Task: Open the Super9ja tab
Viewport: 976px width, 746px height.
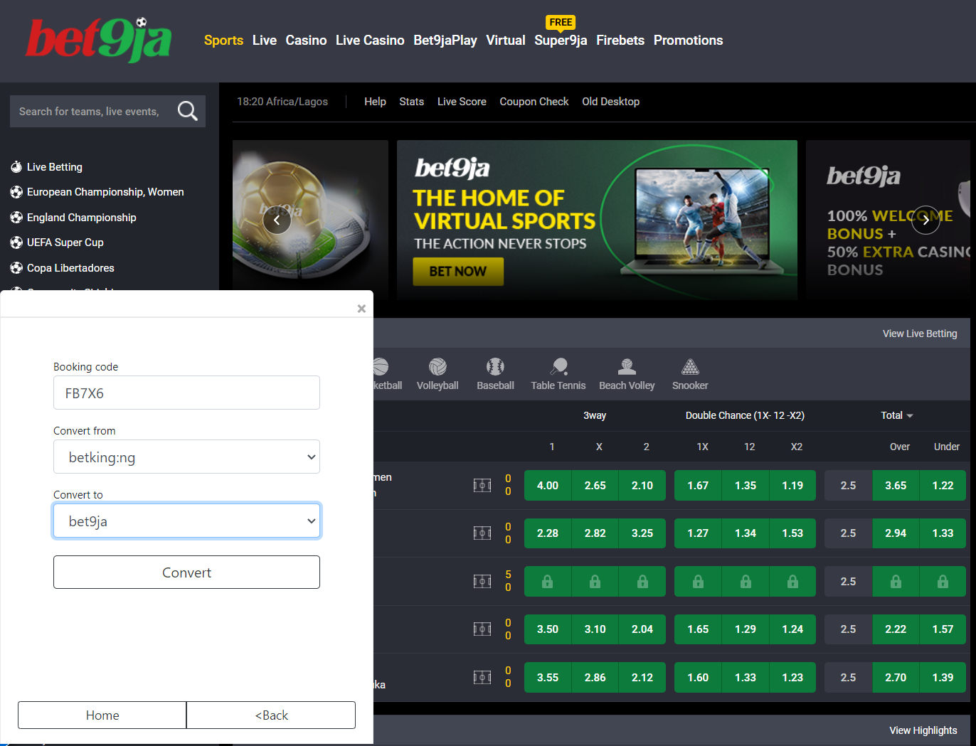Action: tap(561, 41)
